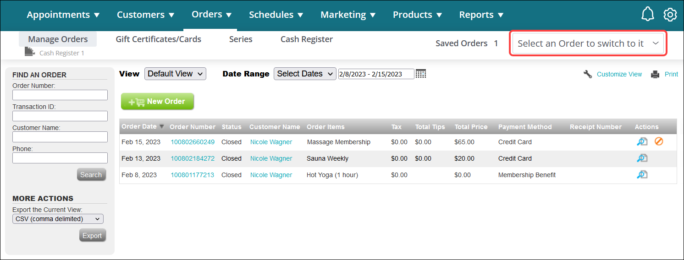The width and height of the screenshot is (684, 260).
Task: Open Nicole Wagner on Feb 15 order
Action: tap(271, 142)
